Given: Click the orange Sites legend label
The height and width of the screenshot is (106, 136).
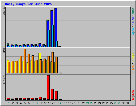Looking at the screenshot, I should [133, 69].
